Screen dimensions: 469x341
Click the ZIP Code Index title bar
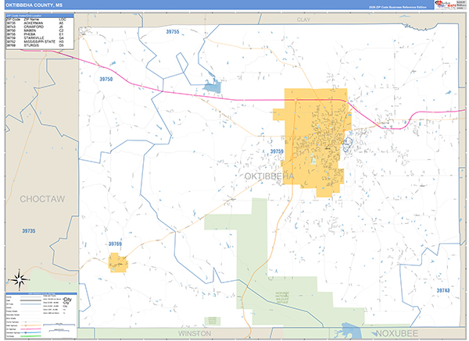point(40,16)
